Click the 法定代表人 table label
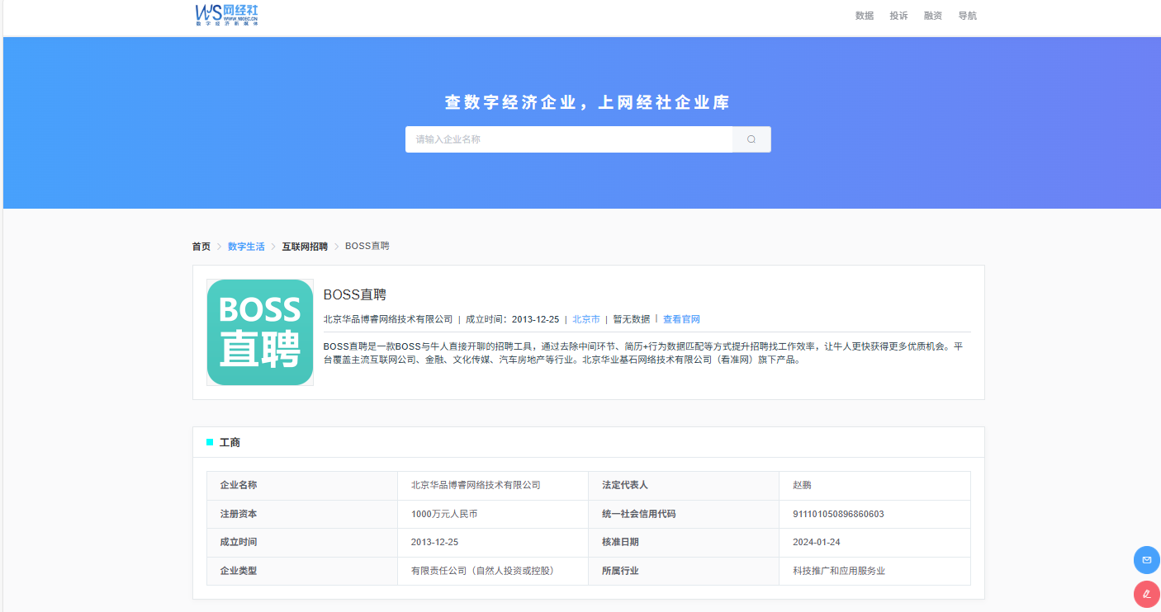The width and height of the screenshot is (1161, 612). coord(625,485)
